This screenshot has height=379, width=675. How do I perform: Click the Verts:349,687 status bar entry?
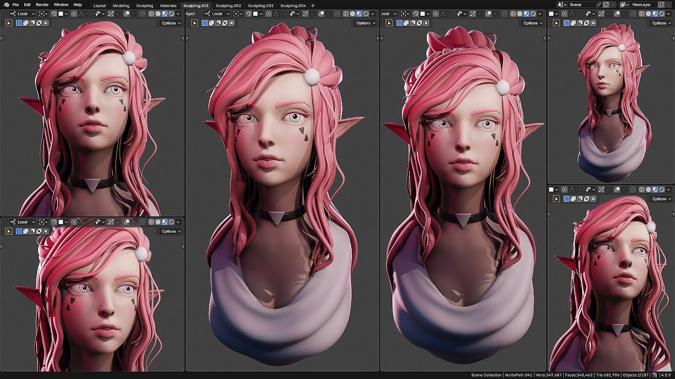[549, 375]
